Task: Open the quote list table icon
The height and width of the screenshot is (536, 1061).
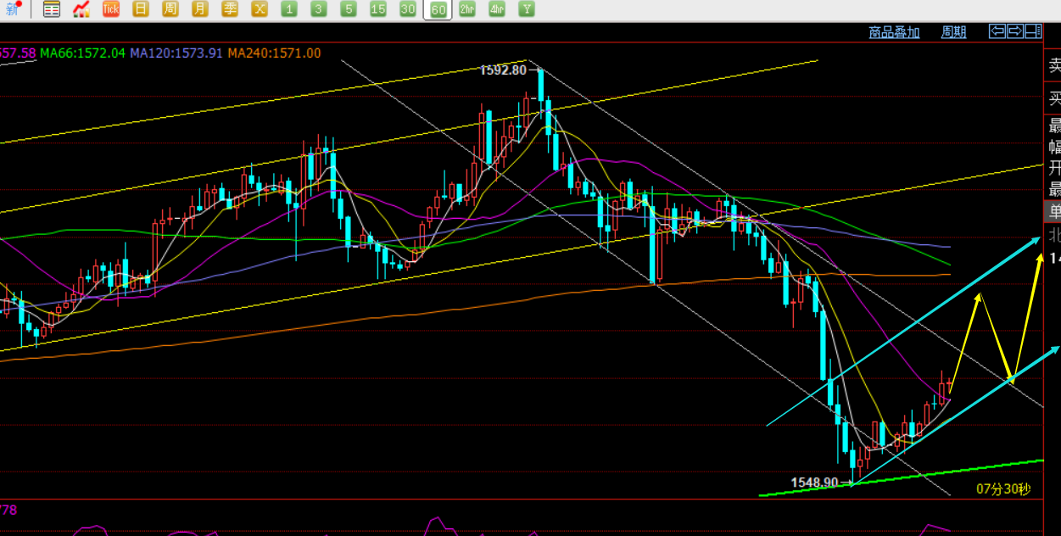Action: 52,9
